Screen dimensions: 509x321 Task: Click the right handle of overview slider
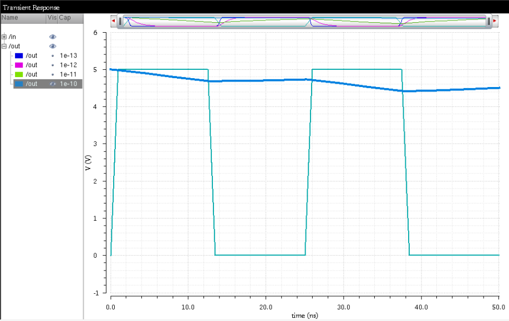tap(488, 21)
